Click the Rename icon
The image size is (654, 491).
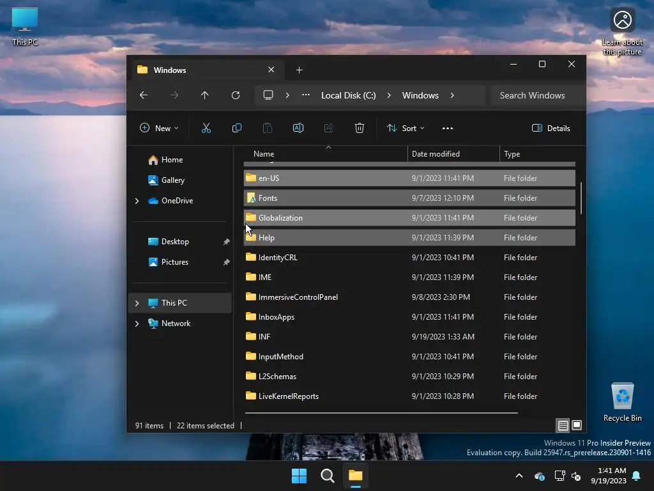(298, 128)
